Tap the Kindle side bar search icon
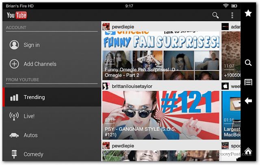260x165 pixels. 248,63
